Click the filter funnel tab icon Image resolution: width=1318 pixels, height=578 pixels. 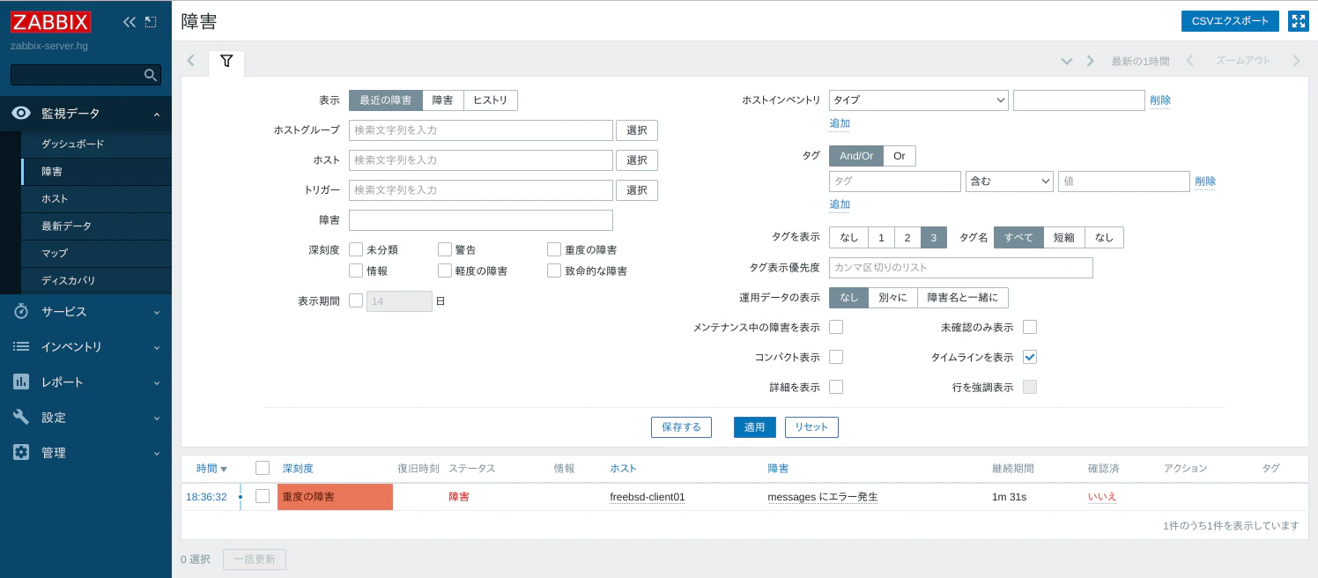[x=226, y=62]
